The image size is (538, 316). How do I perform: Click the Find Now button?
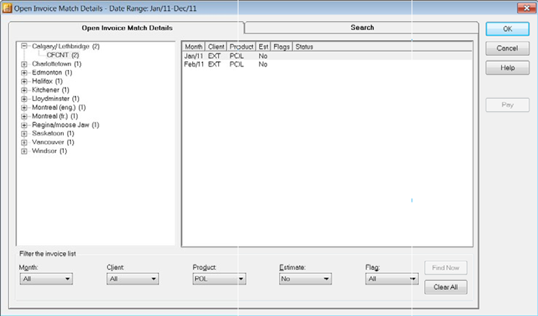click(446, 268)
